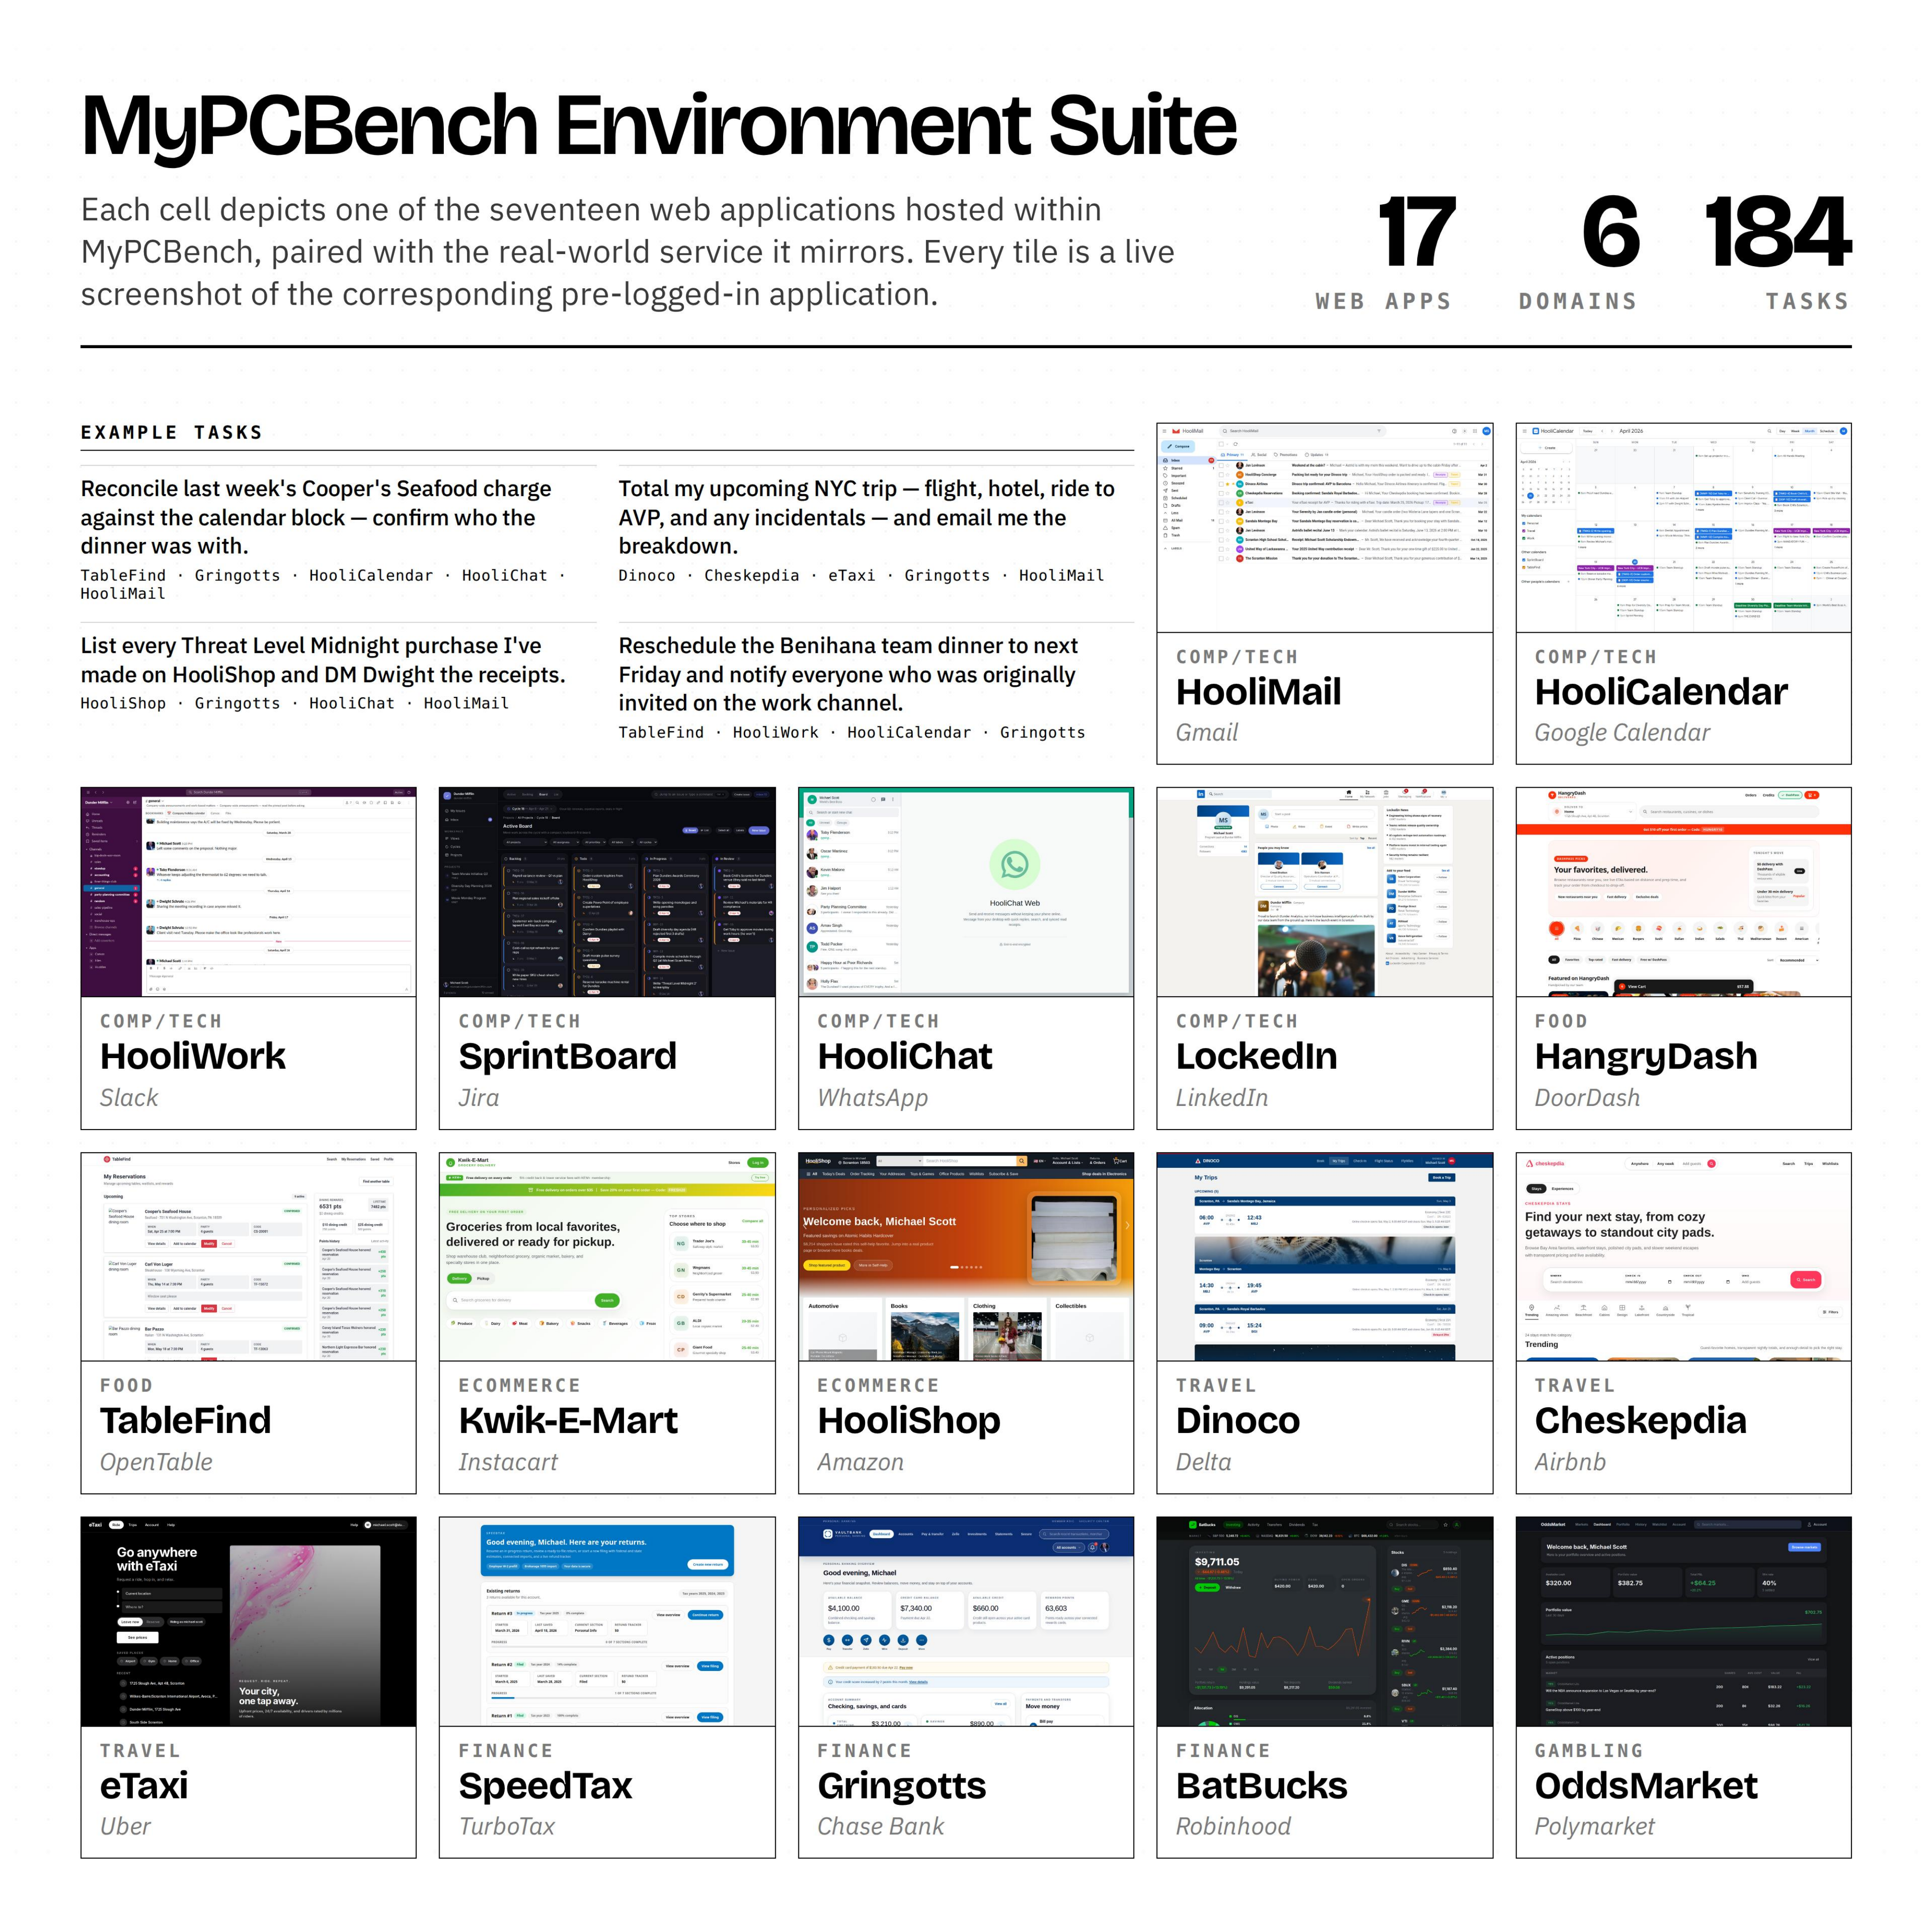Click the Threat Level Midnight example task
Image resolution: width=1932 pixels, height=1912 pixels.
coord(323,660)
